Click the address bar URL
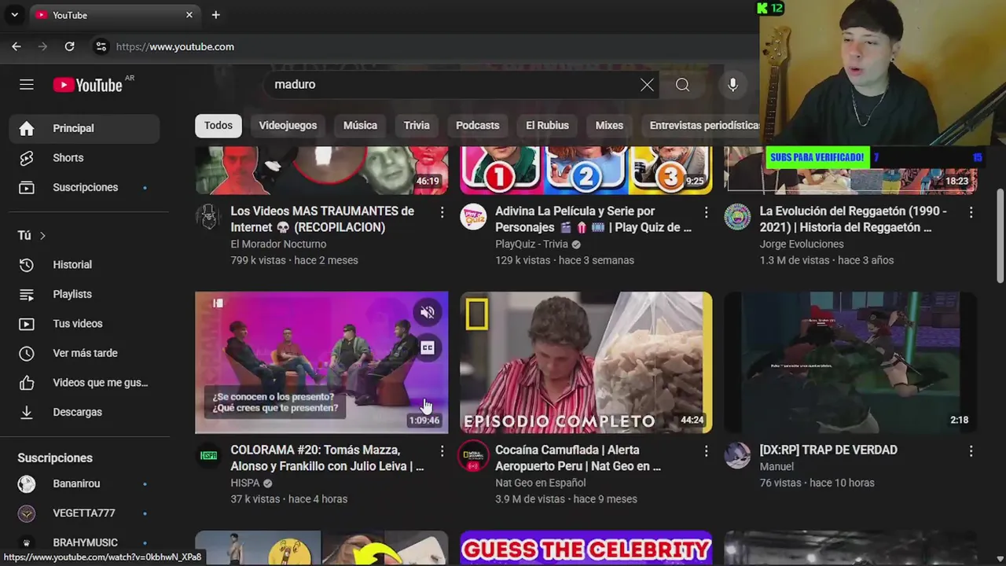The image size is (1006, 566). point(175,46)
